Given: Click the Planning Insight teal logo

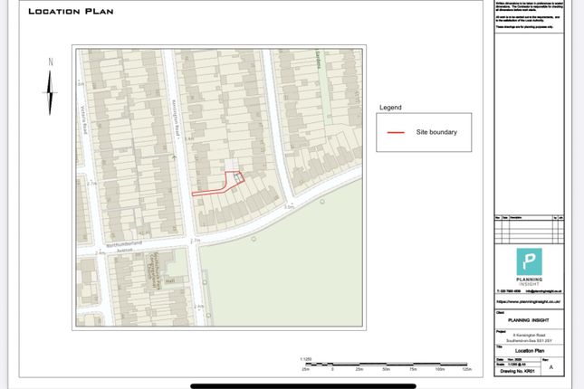Looking at the screenshot, I should [x=530, y=261].
